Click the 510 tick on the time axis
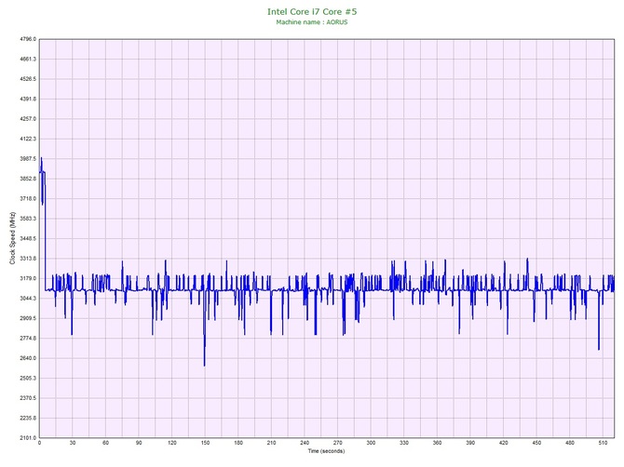Viewport: 624px width, 467px height. (x=603, y=443)
